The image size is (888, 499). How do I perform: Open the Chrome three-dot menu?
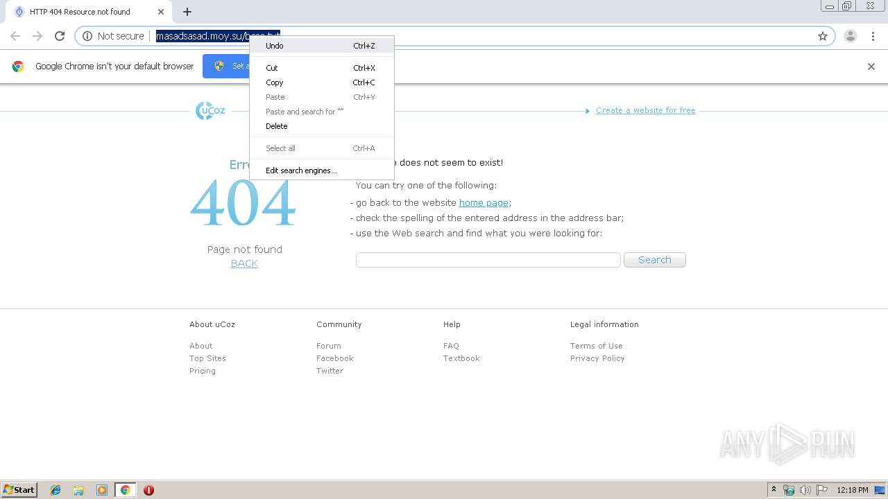[x=873, y=36]
